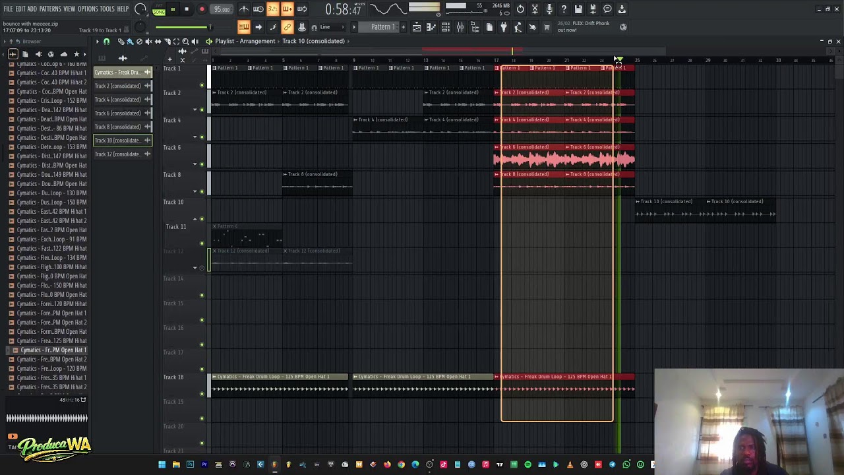
Task: Click the stop button in transport
Action: (x=187, y=9)
